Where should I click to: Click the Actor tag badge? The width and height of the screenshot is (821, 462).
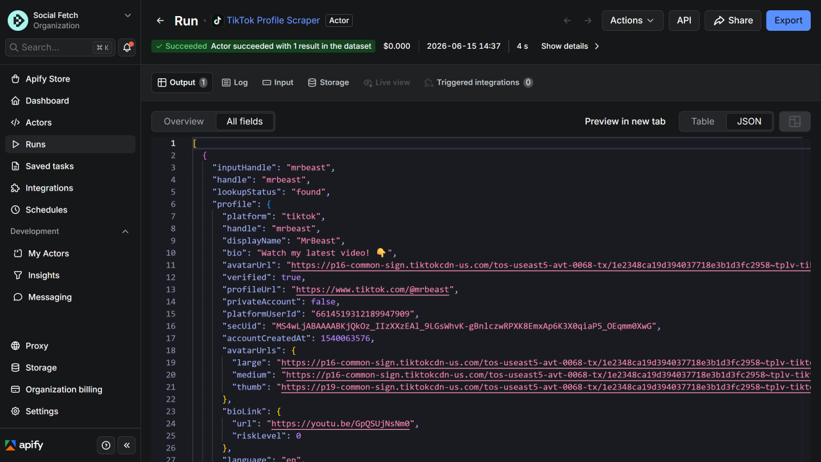339,21
